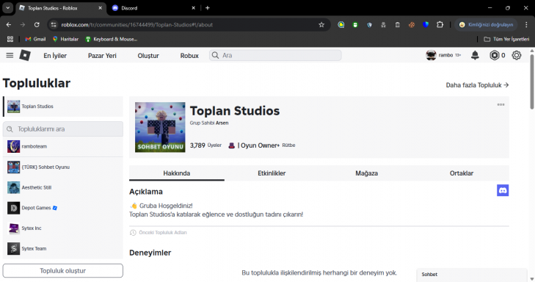Open the Robux nav item
This screenshot has width=535, height=282.
[x=189, y=56]
